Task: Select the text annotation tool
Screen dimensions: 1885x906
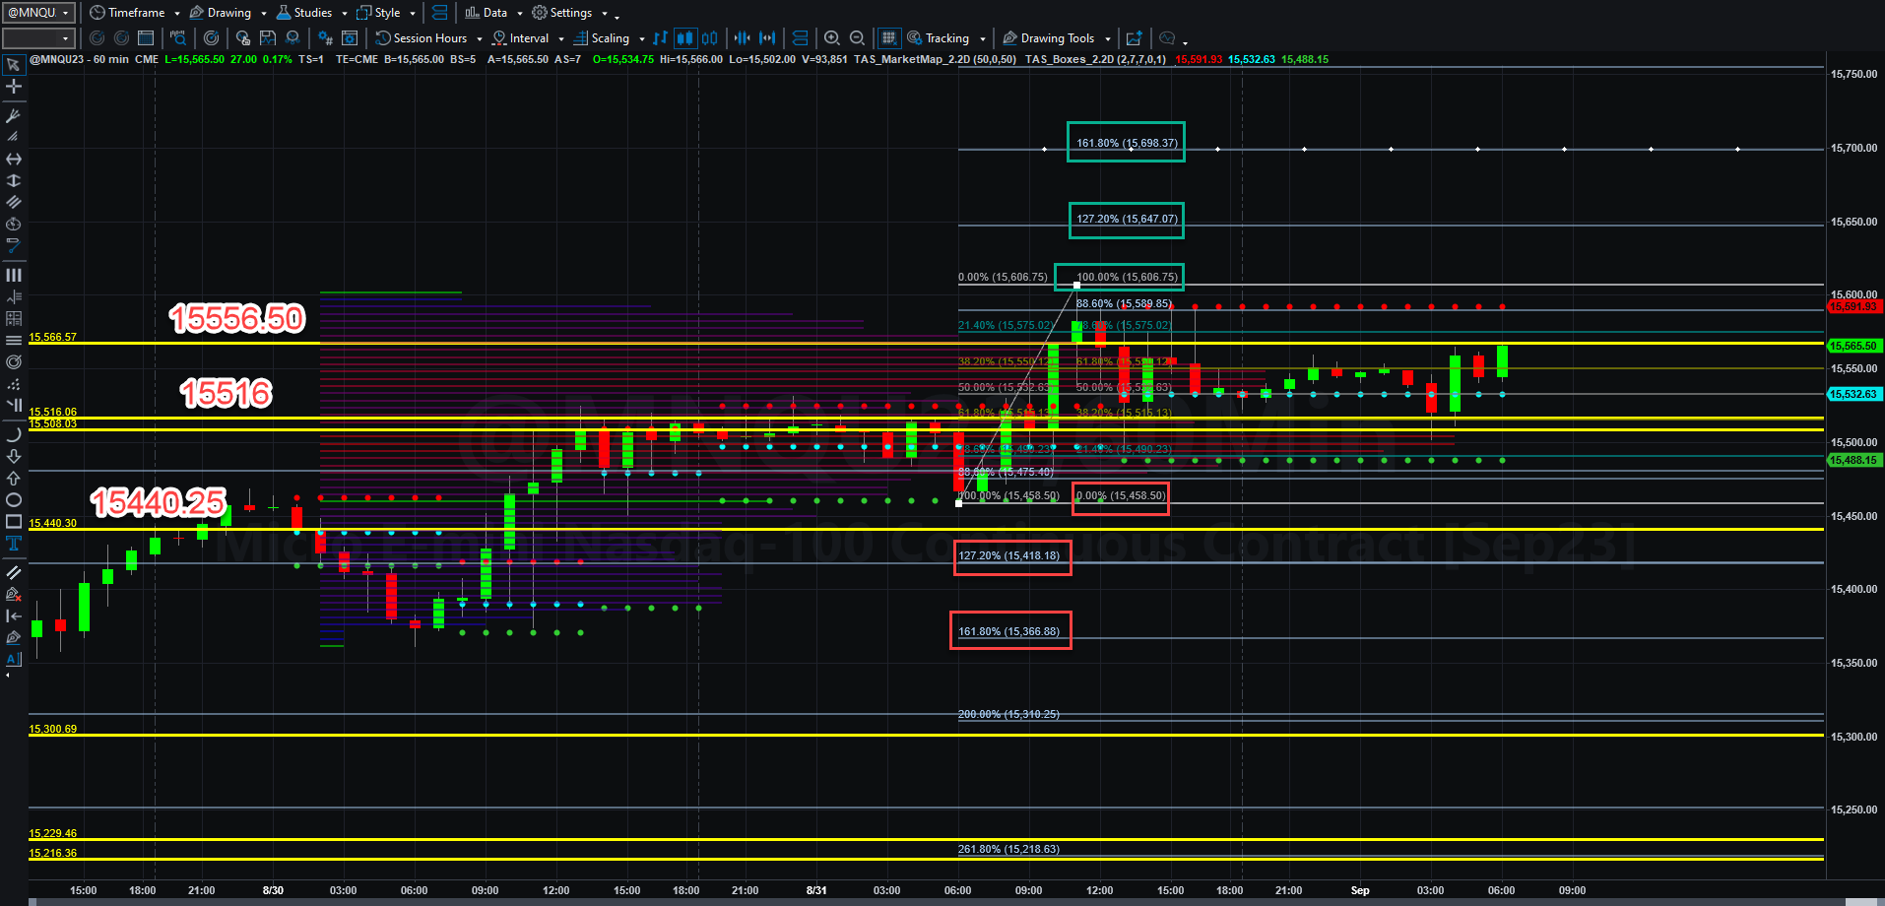Action: tap(14, 543)
